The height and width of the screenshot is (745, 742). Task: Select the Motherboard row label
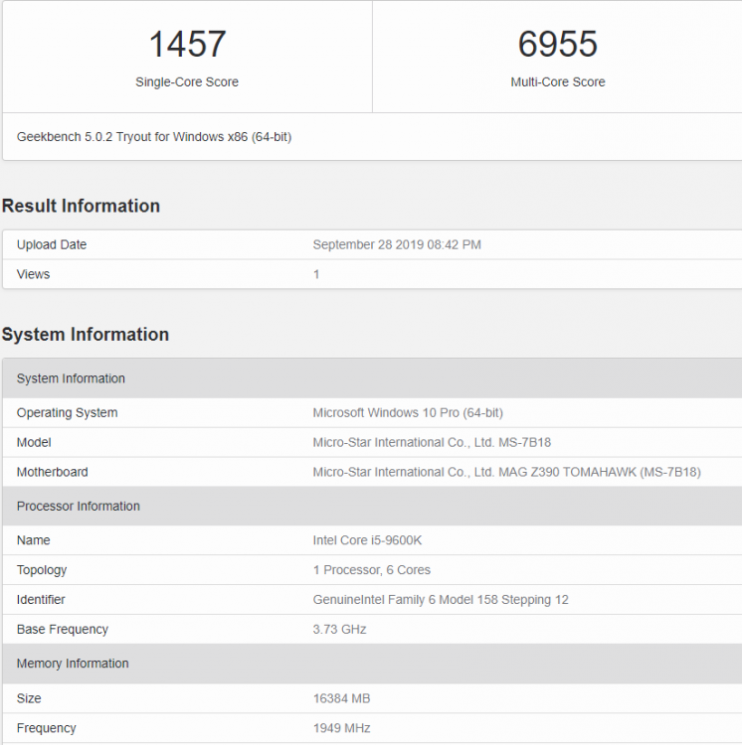(53, 472)
